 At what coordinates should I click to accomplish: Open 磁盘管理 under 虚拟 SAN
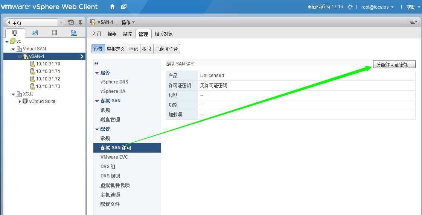pos(110,120)
